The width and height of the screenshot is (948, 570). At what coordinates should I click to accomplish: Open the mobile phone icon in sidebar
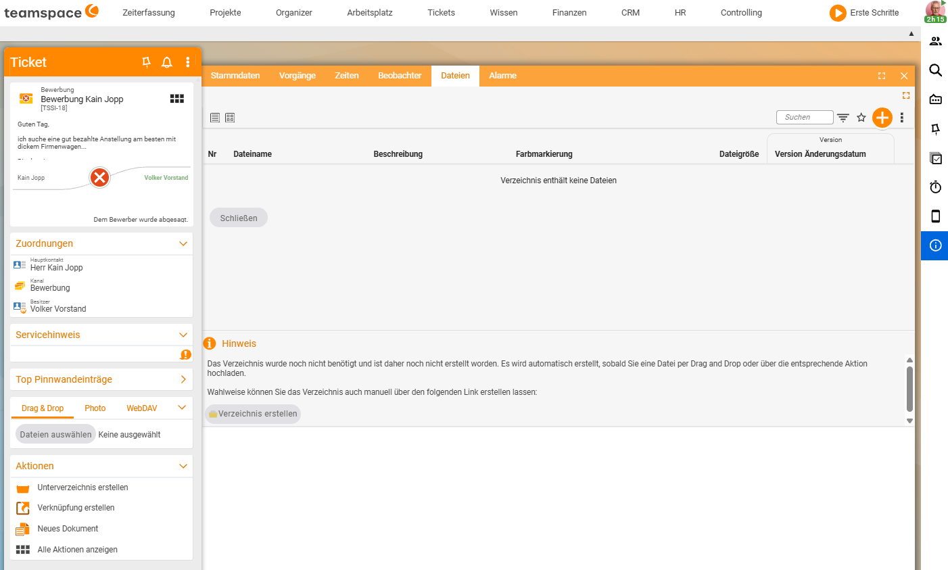point(936,216)
